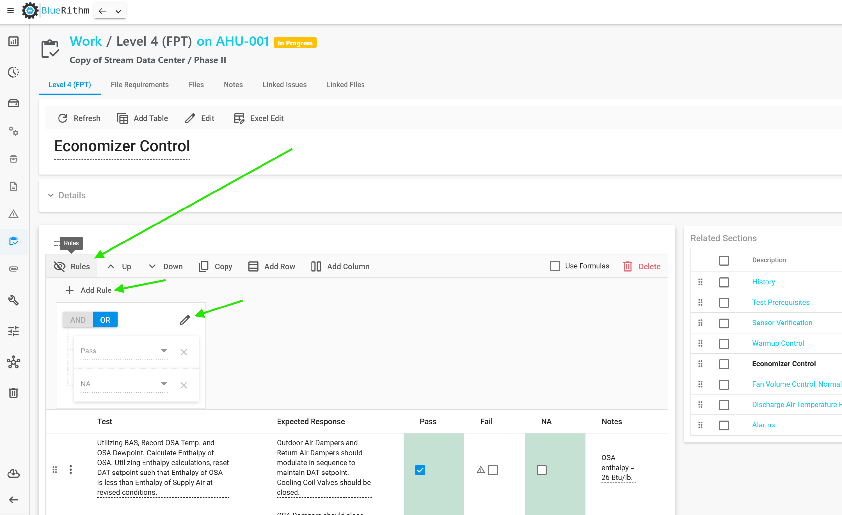Switch to the File Requirements tab
This screenshot has height=515, width=842.
pos(139,85)
